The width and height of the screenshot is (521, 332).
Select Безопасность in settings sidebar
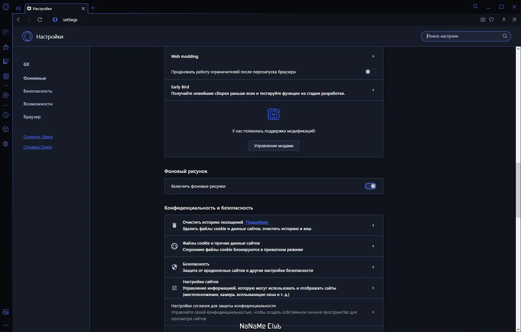[38, 91]
